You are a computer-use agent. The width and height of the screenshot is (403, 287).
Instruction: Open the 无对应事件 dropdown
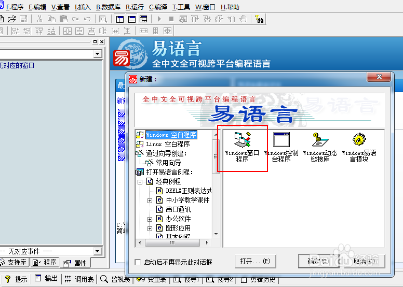click(97, 251)
